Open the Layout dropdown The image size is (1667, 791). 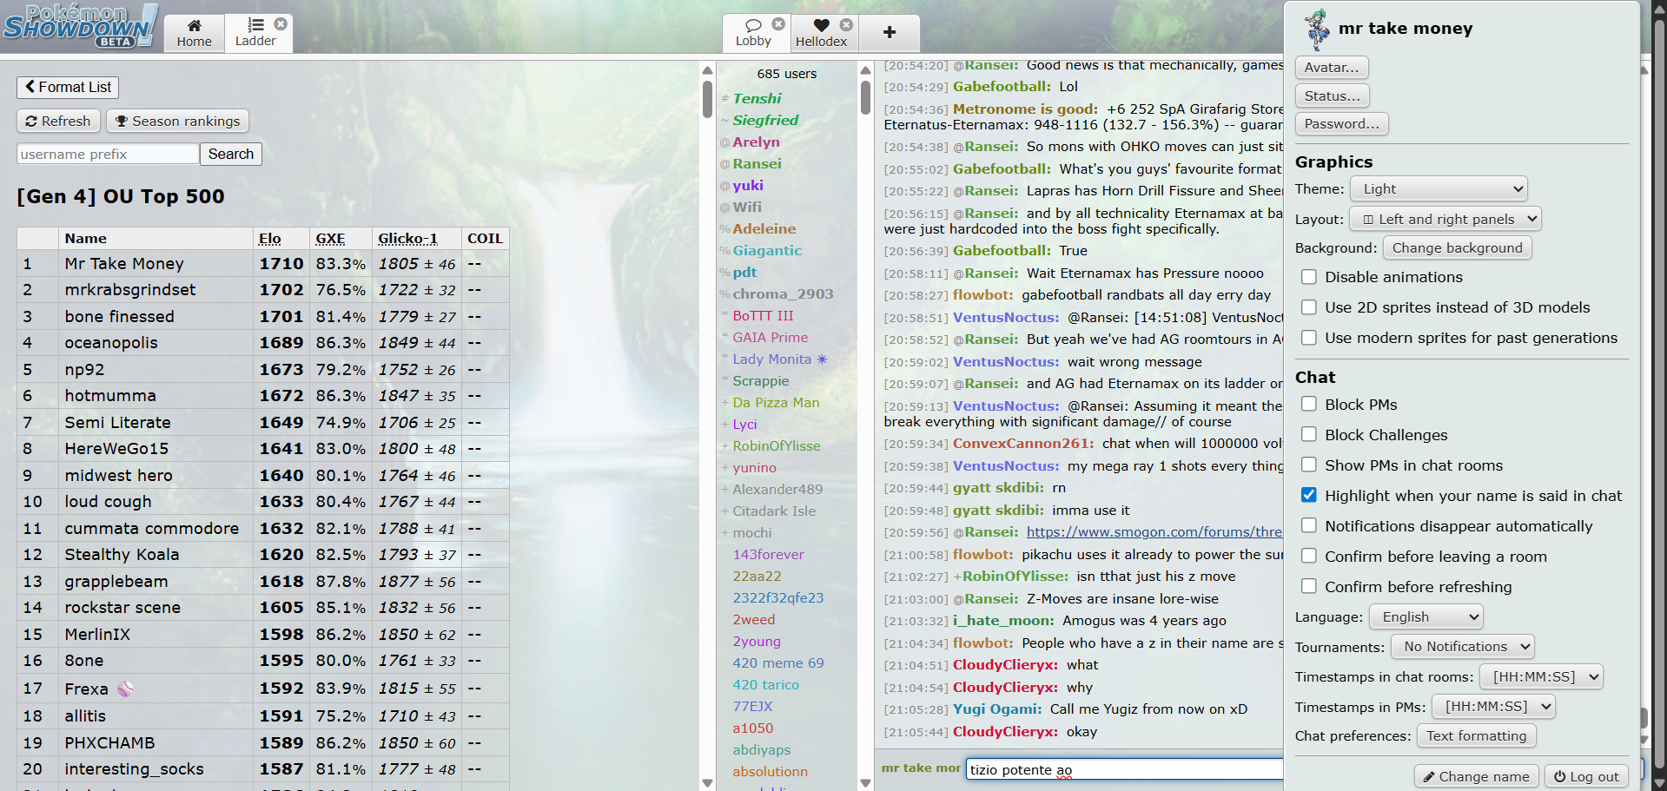coord(1445,219)
